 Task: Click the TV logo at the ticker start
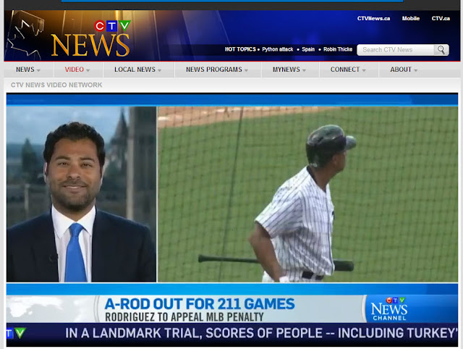click(x=16, y=333)
